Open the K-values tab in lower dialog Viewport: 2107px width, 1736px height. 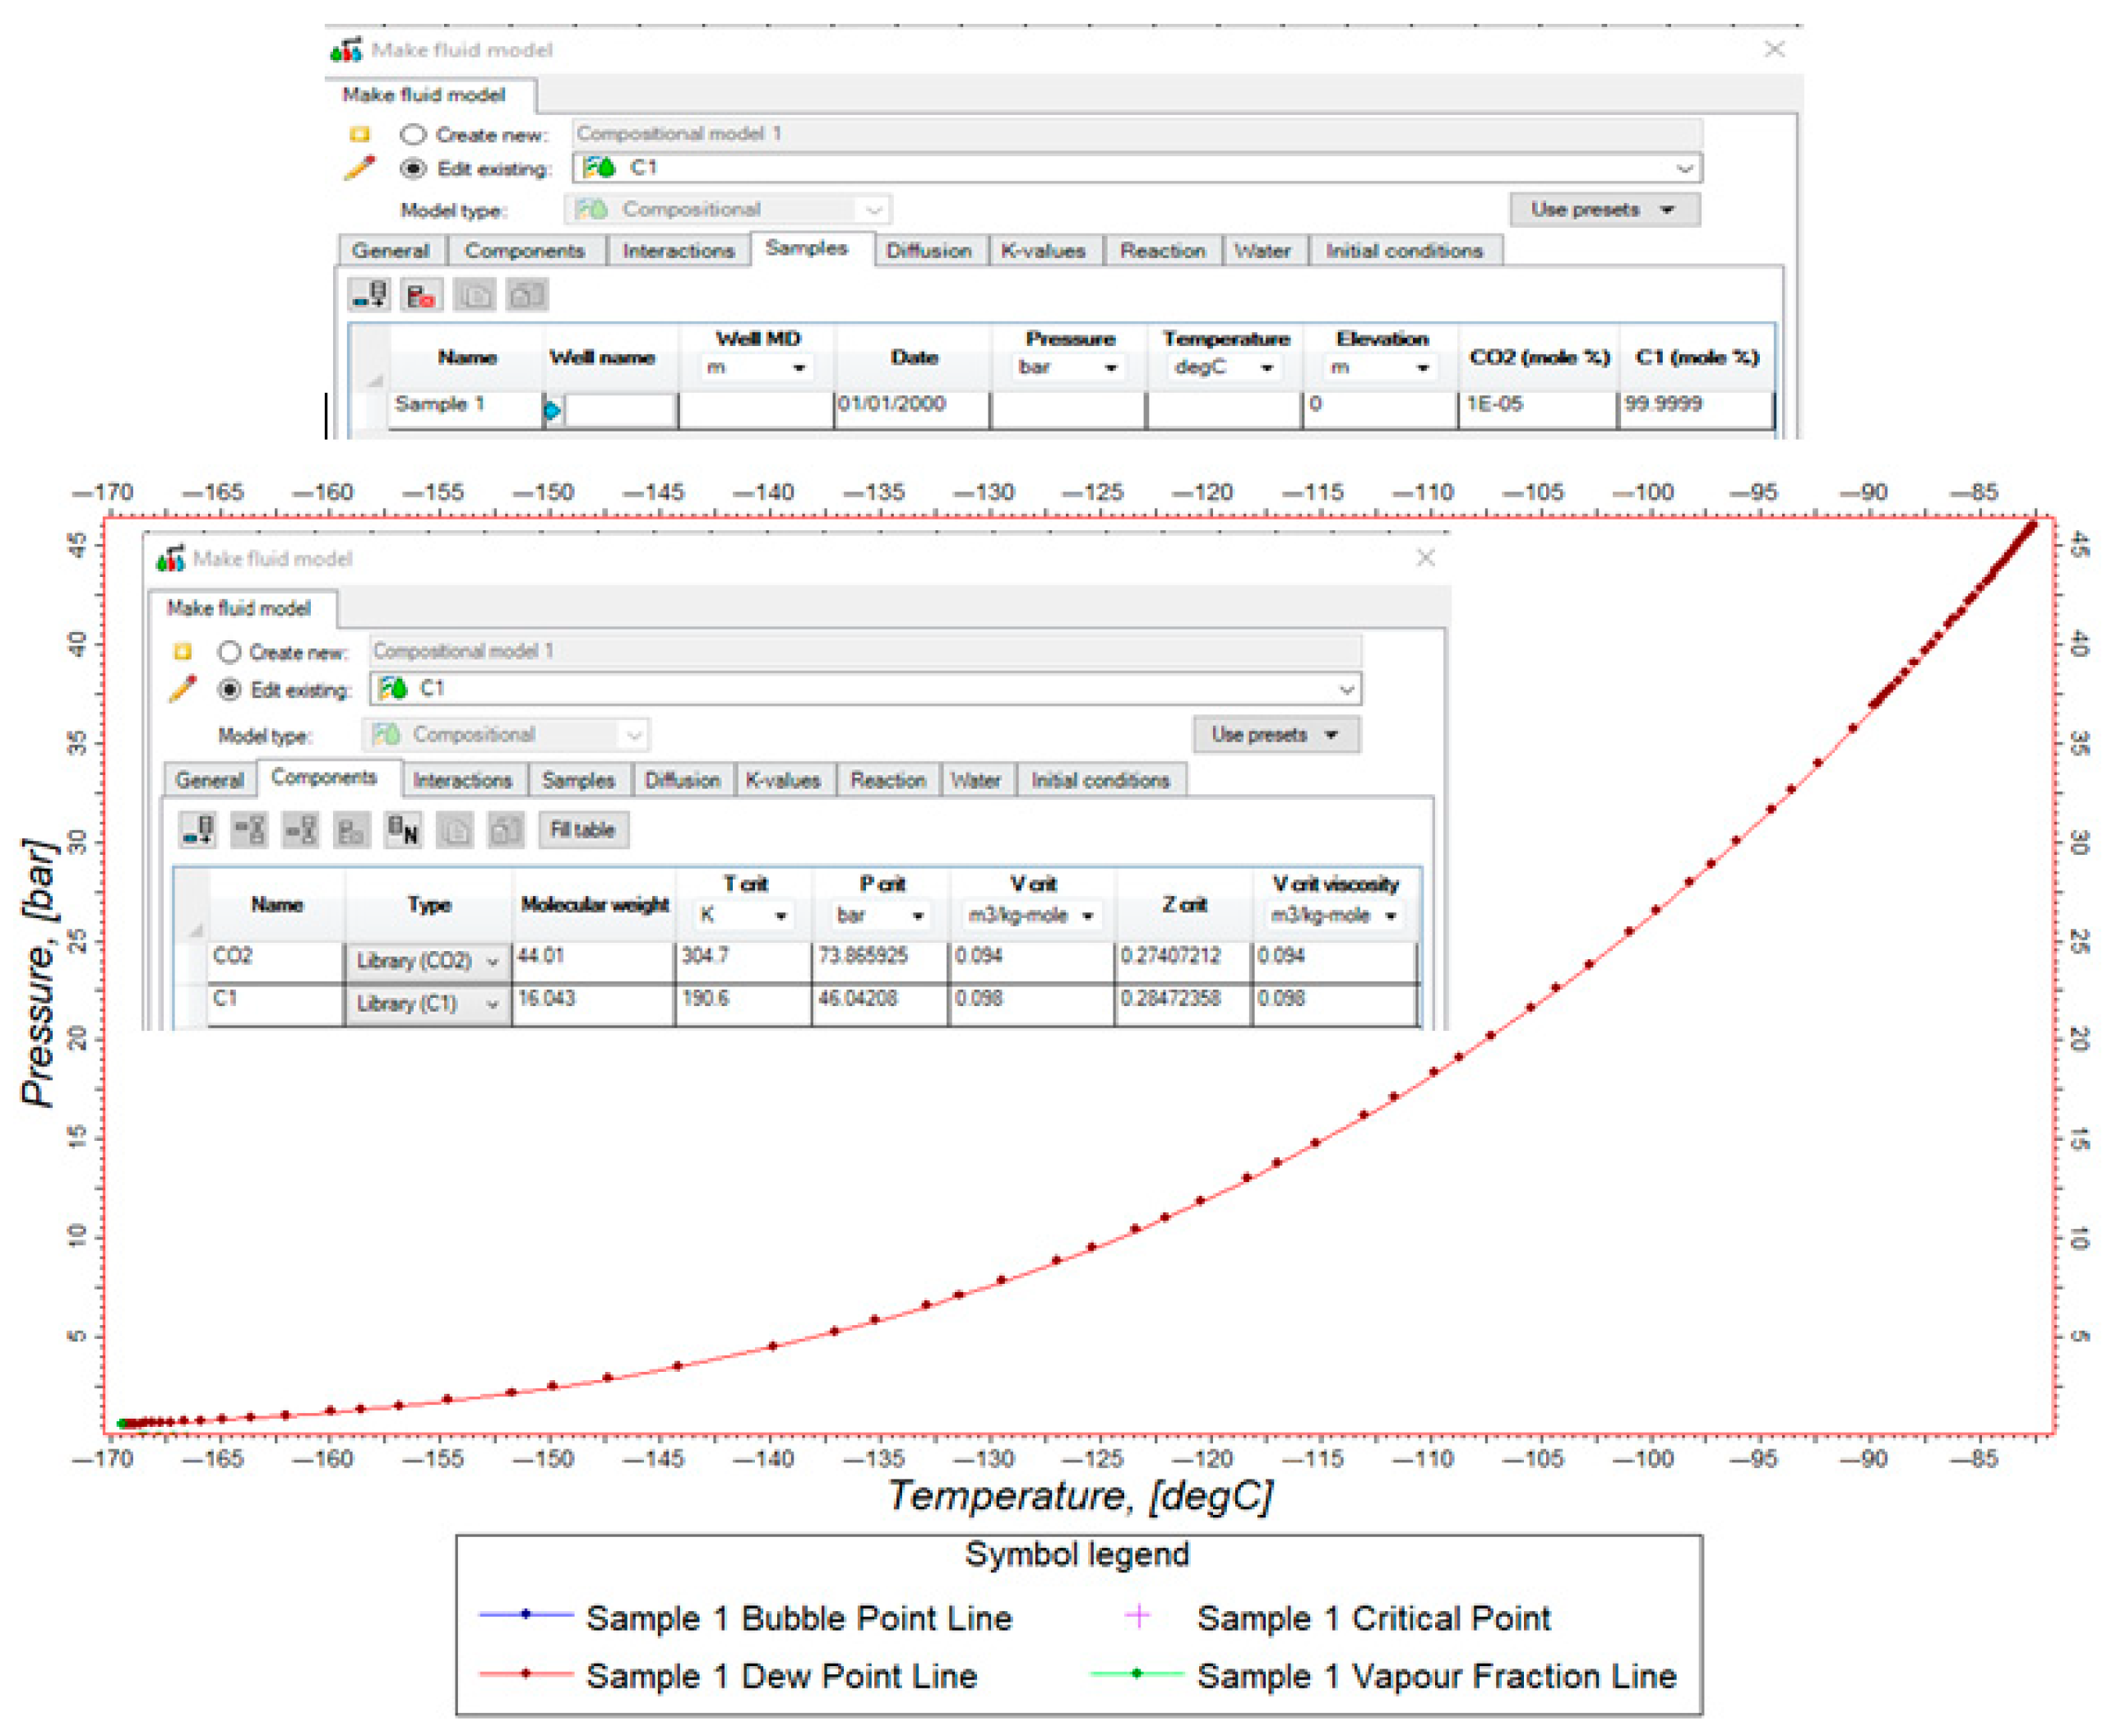(782, 780)
